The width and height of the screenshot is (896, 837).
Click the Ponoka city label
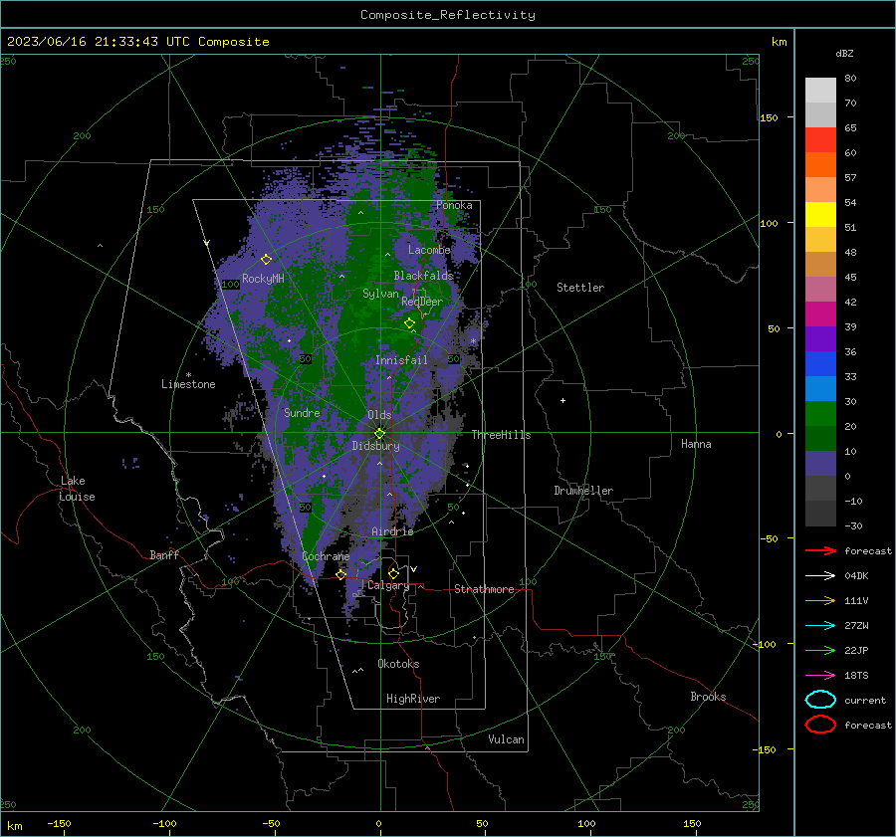[x=454, y=205]
